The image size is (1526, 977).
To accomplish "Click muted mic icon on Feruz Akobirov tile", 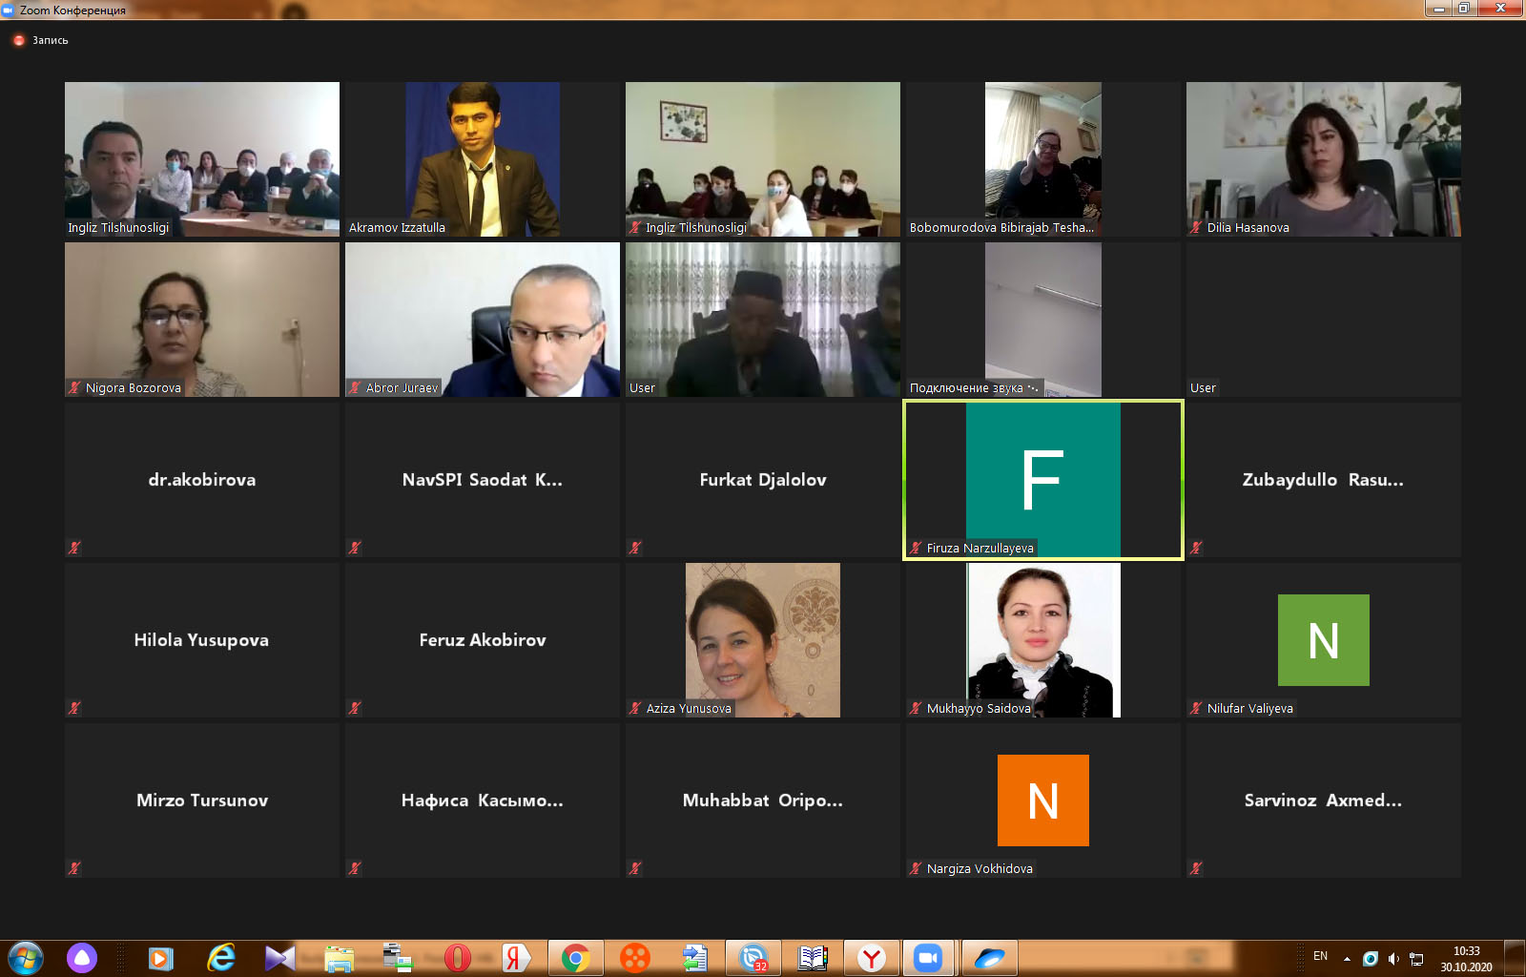I will (355, 708).
